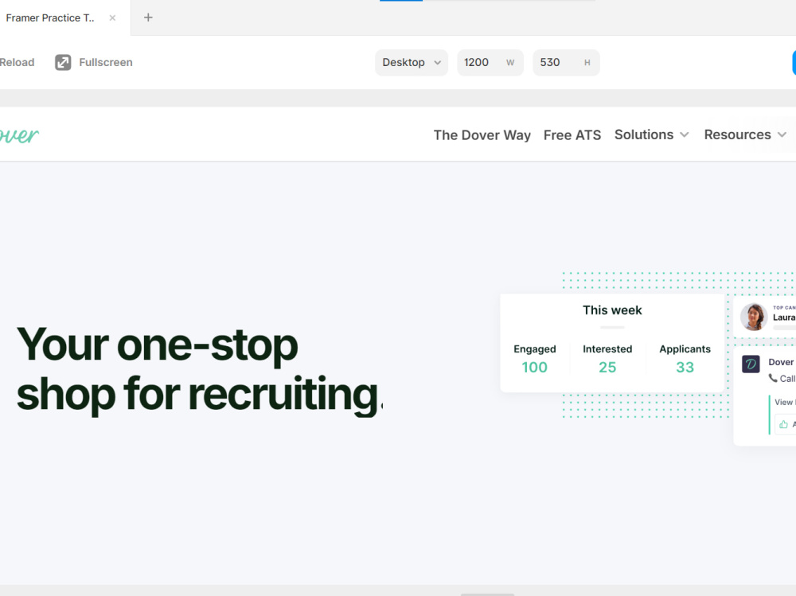Click the Fullscreen label
Viewport: 796px width, 596px height.
click(106, 62)
